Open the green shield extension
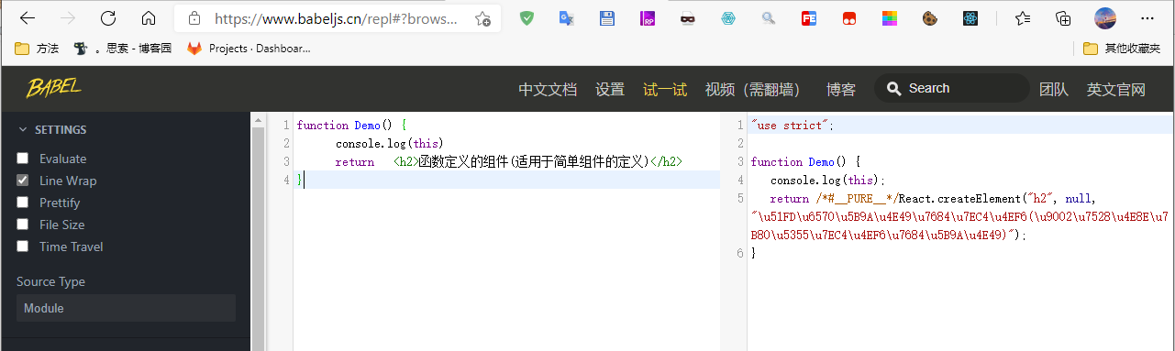The height and width of the screenshot is (351, 1175). (x=527, y=18)
